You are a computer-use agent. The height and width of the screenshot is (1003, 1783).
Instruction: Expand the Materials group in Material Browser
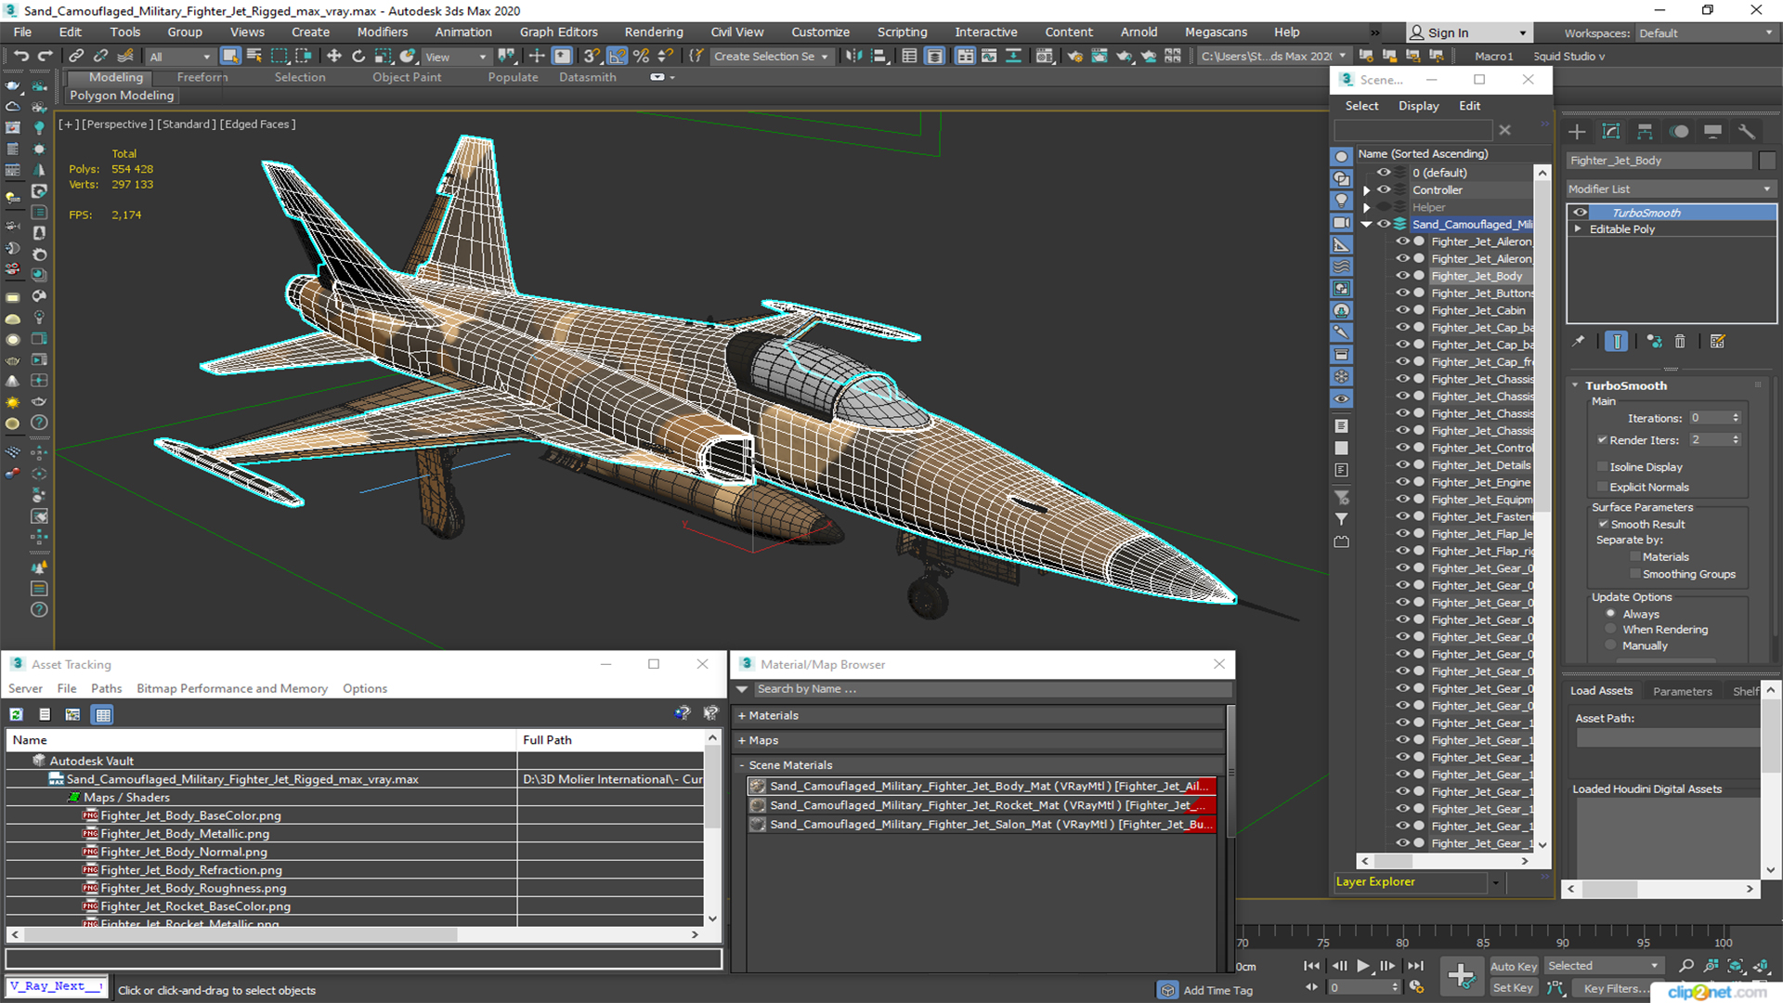[x=743, y=716]
